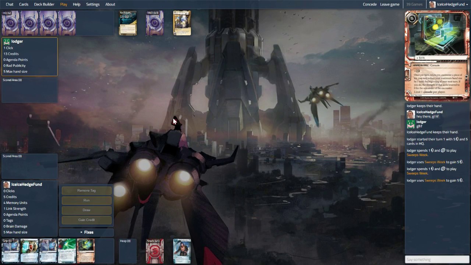The width and height of the screenshot is (471, 265).
Task: Open the About page
Action: point(110,4)
